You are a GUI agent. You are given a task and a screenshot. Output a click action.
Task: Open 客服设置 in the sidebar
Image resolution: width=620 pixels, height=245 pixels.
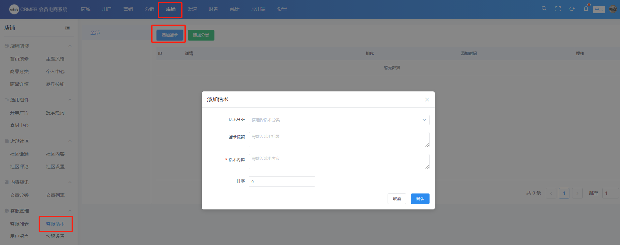[x=55, y=236]
